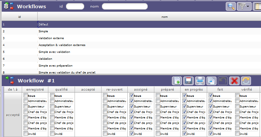Viewport: 261px width, 137px height.
Task: Save the workflow with the floppy disk icon
Action: click(188, 81)
